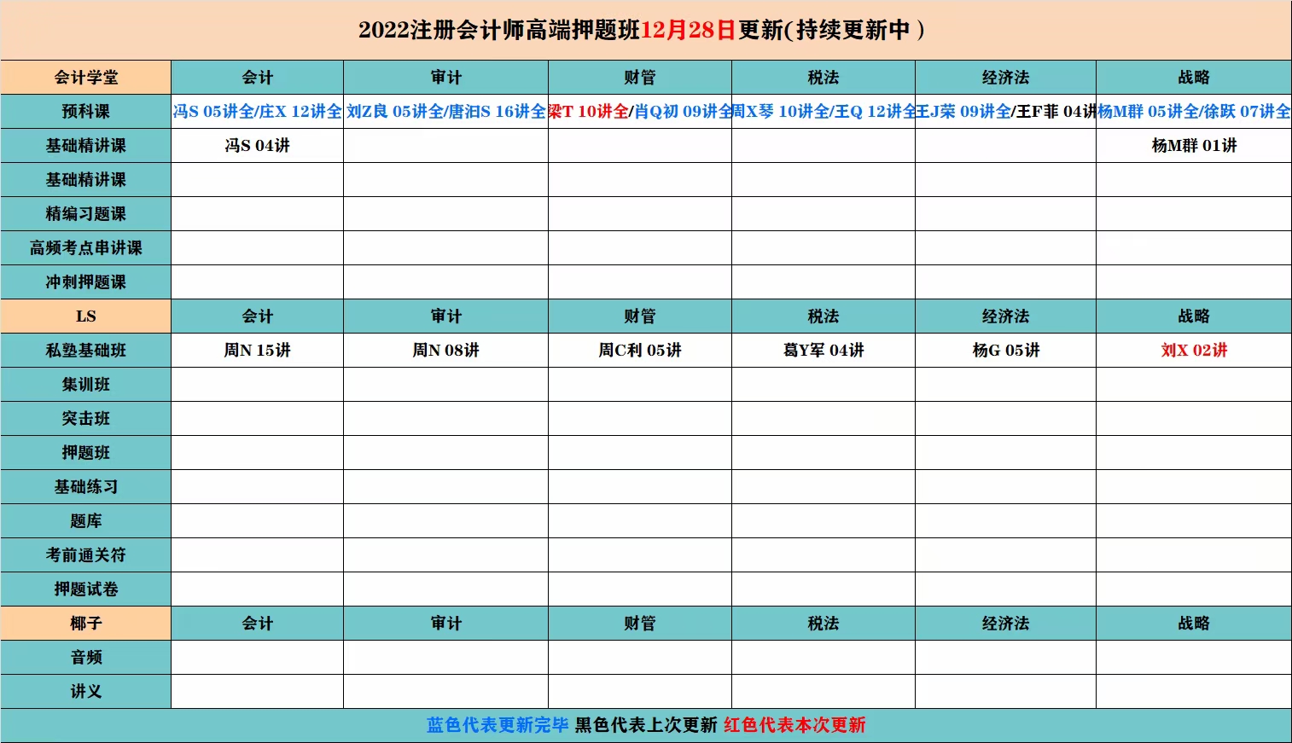Click the red 刘X 02讲 cell
Screen dimensions: 1292x743
[x=1193, y=351]
